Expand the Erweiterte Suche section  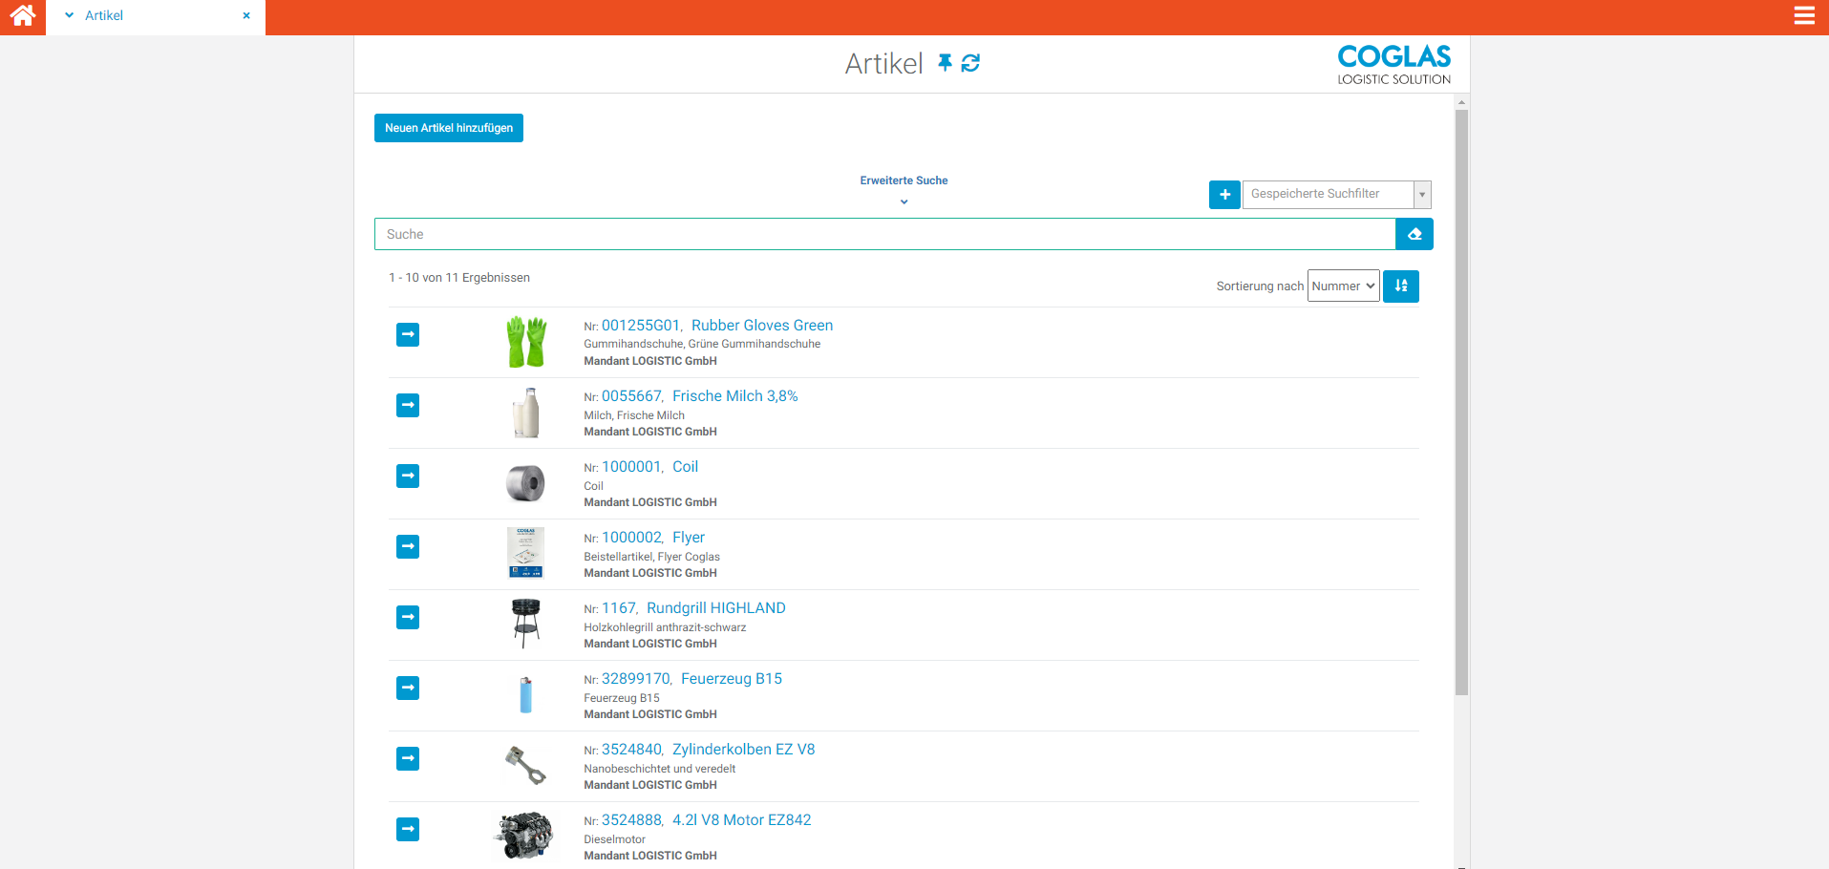point(904,188)
